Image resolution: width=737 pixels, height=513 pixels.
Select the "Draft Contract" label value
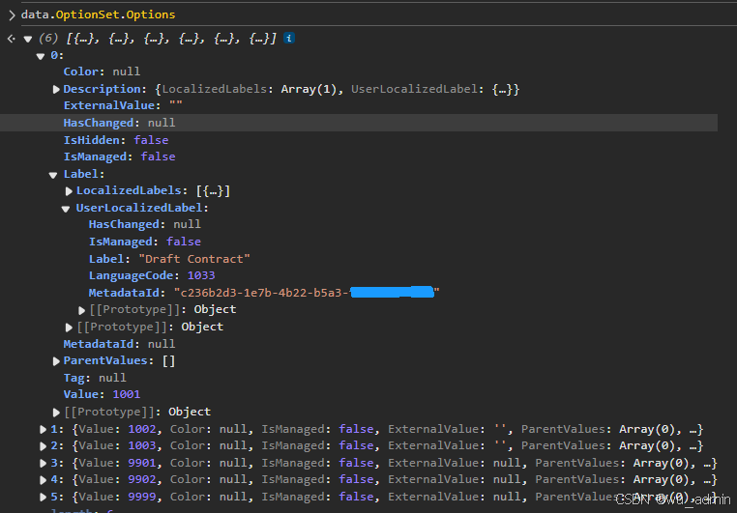point(194,259)
